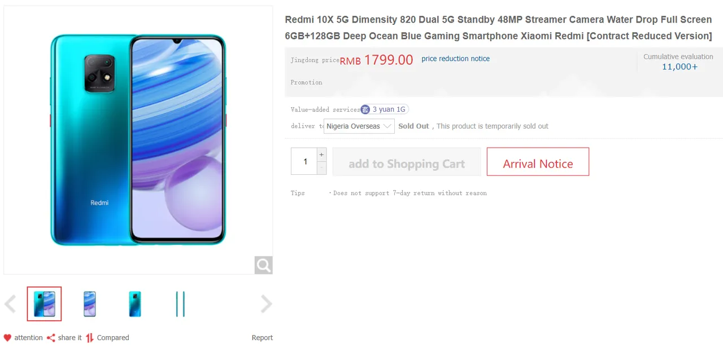
Task: Click the 3 yuan 1G service badge
Action: 384,109
